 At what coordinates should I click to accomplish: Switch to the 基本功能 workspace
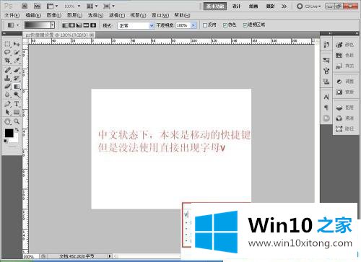[x=215, y=6]
